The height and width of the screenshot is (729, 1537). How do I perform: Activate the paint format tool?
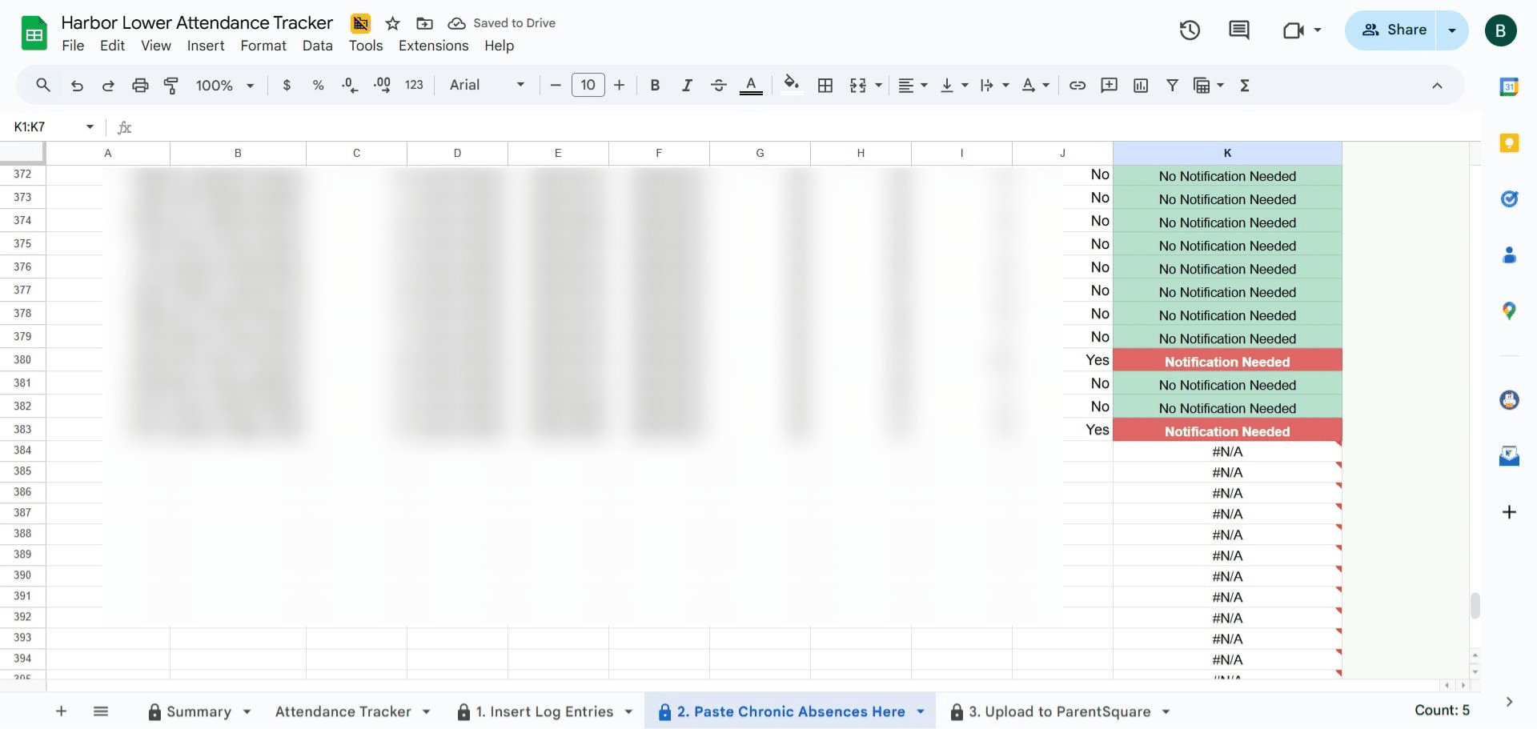pyautogui.click(x=171, y=85)
